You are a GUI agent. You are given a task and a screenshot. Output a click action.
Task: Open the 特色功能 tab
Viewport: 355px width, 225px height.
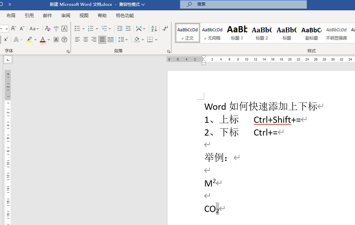coord(125,15)
